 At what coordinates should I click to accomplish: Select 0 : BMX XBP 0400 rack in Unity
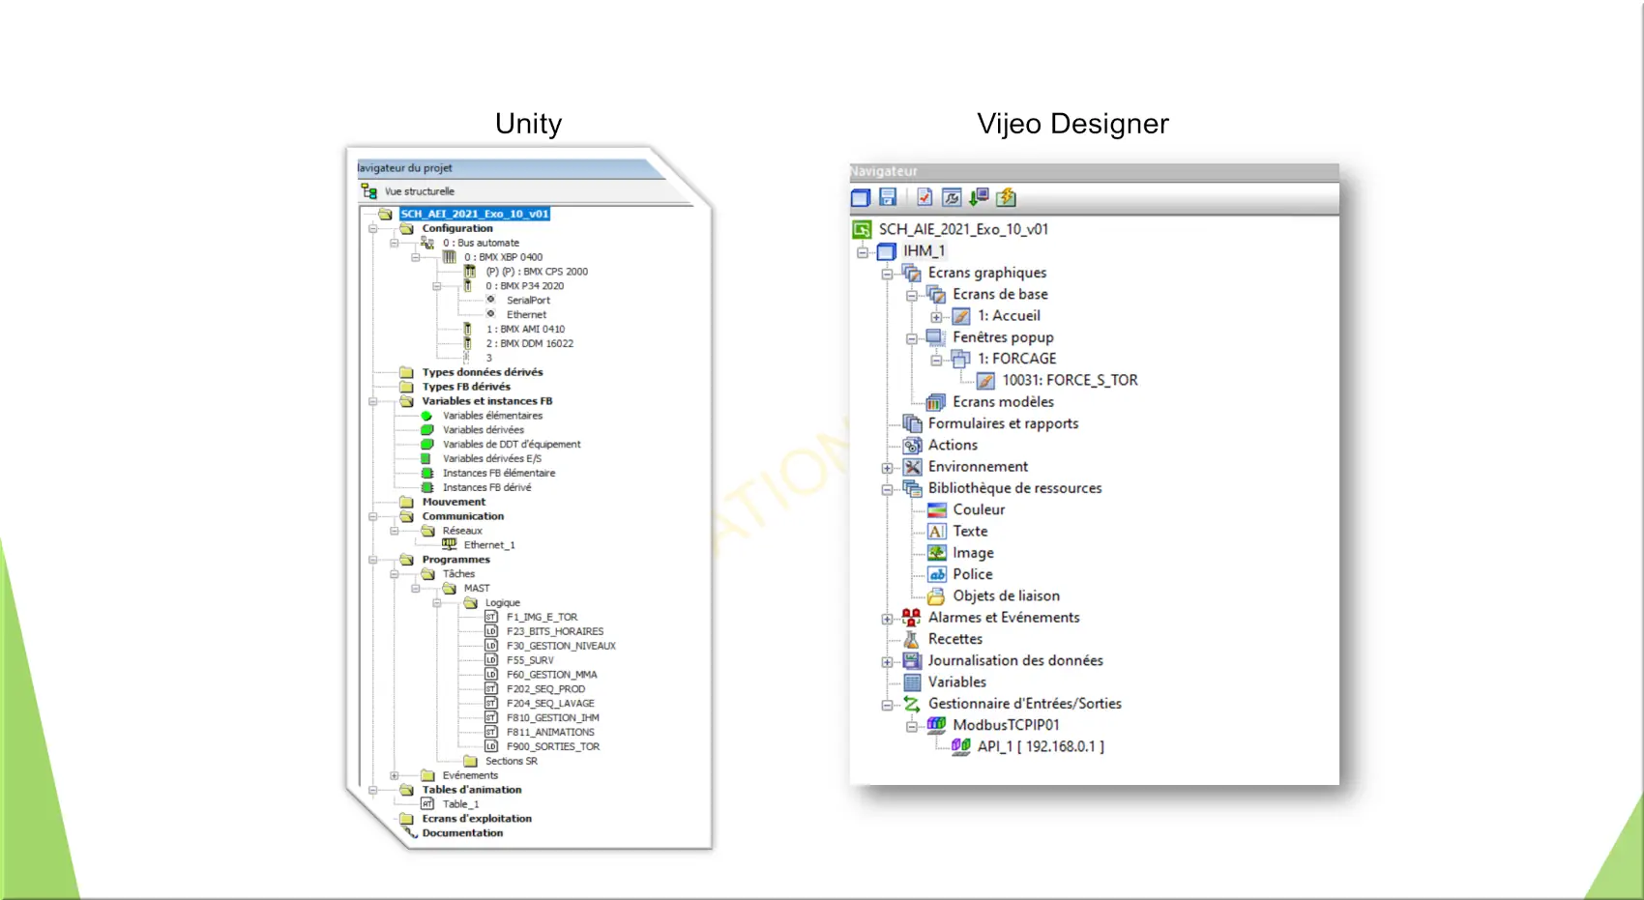coord(503,257)
